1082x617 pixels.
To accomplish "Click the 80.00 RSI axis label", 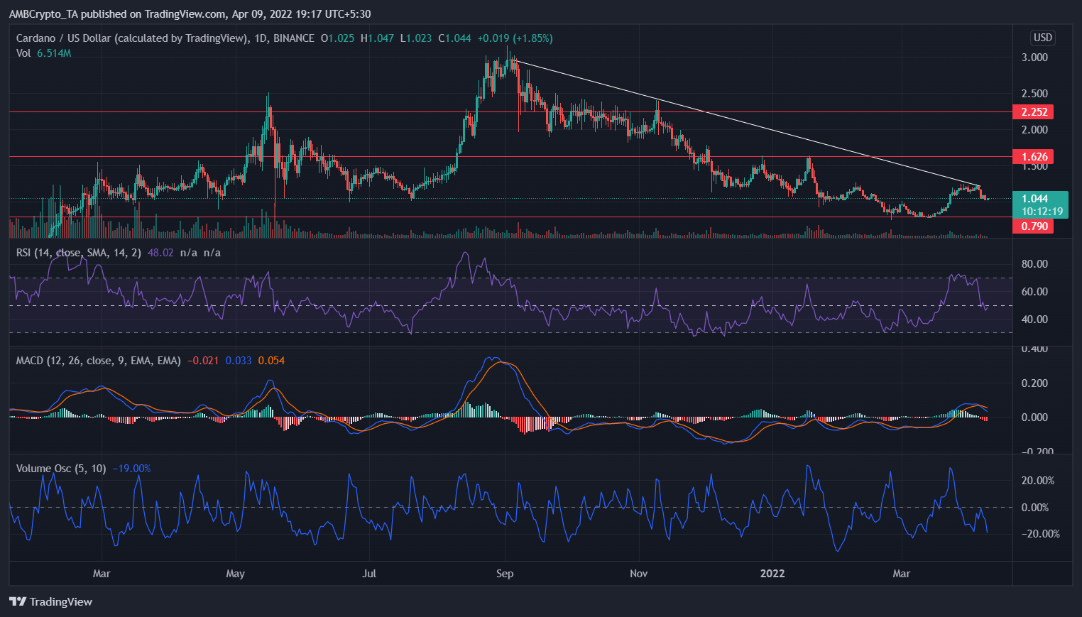I will pyautogui.click(x=1034, y=264).
